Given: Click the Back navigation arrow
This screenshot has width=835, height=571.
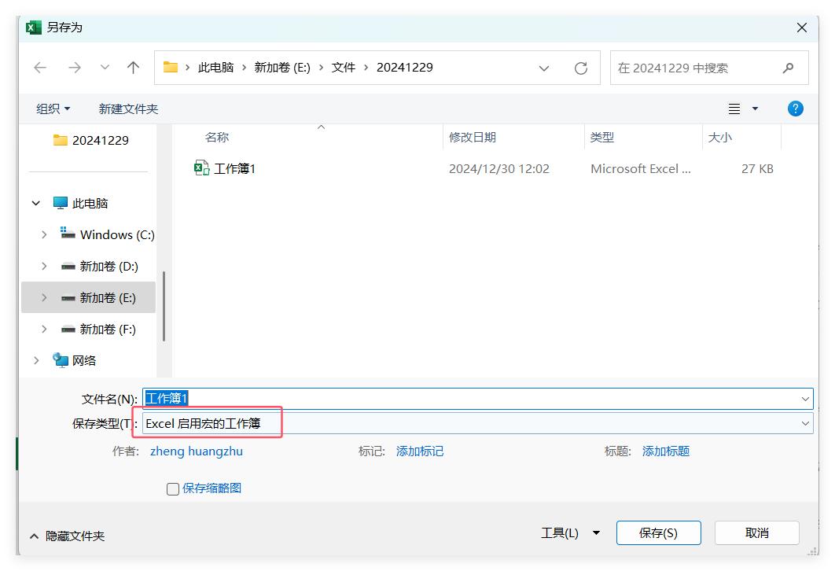Looking at the screenshot, I should (x=40, y=68).
